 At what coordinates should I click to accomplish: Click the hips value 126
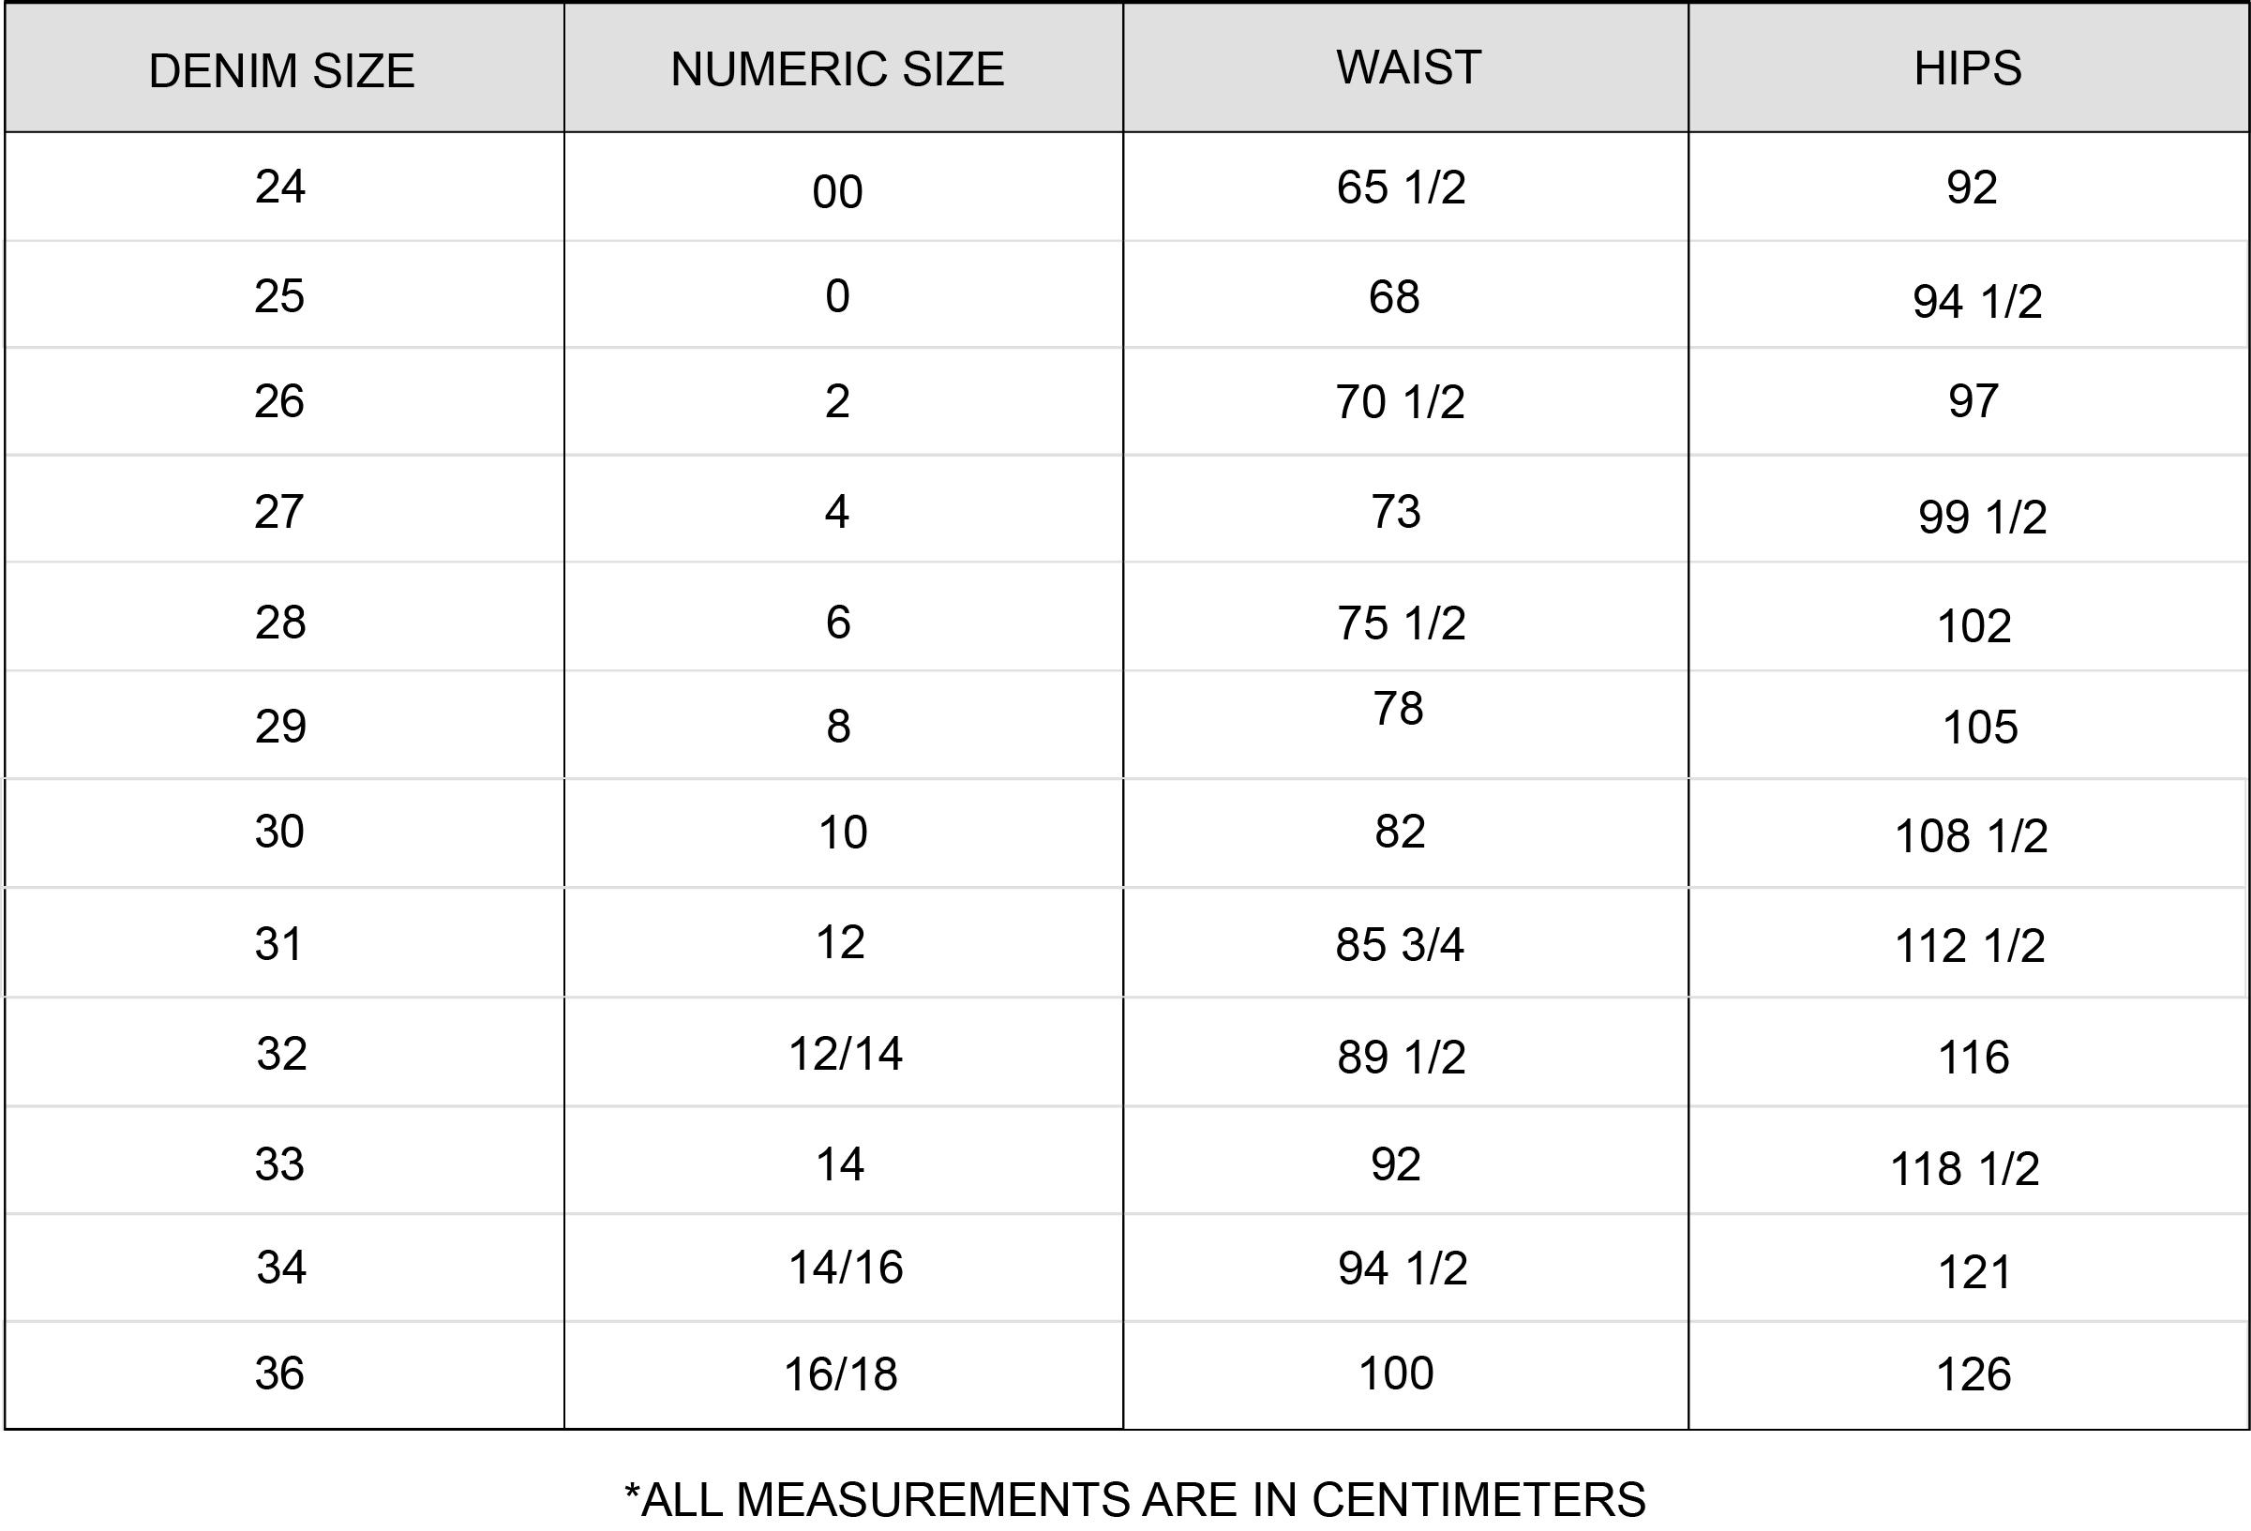1973,1375
